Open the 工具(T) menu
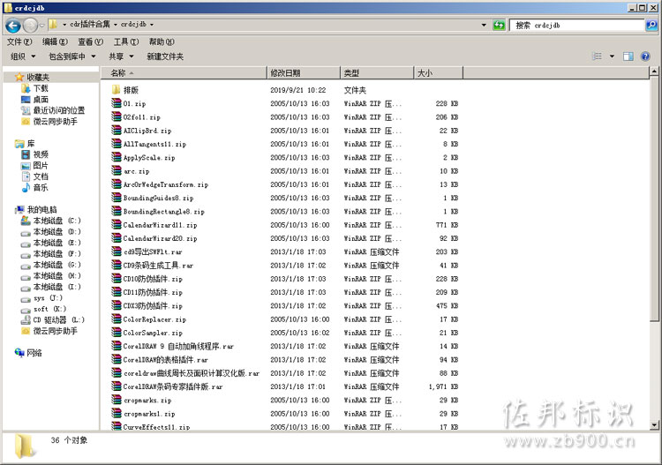The width and height of the screenshot is (662, 465). tap(126, 41)
